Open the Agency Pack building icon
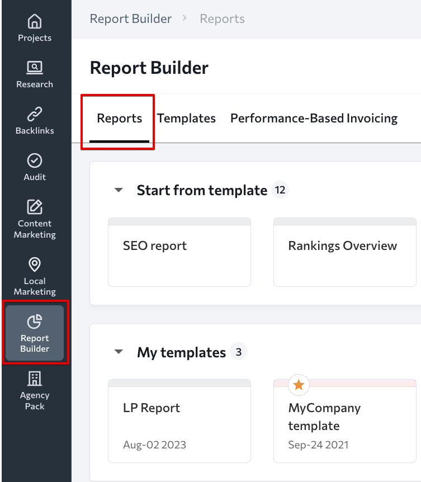 click(x=35, y=379)
